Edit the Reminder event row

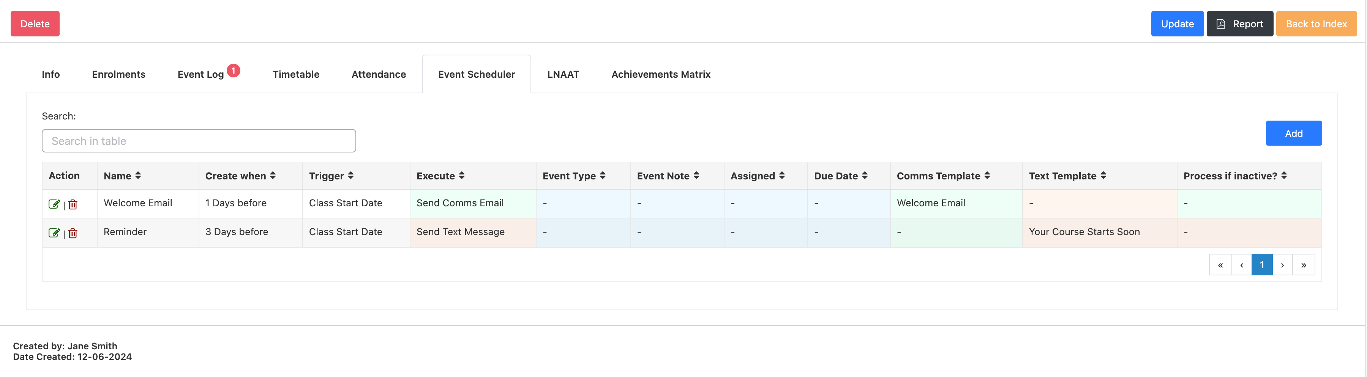click(x=54, y=233)
